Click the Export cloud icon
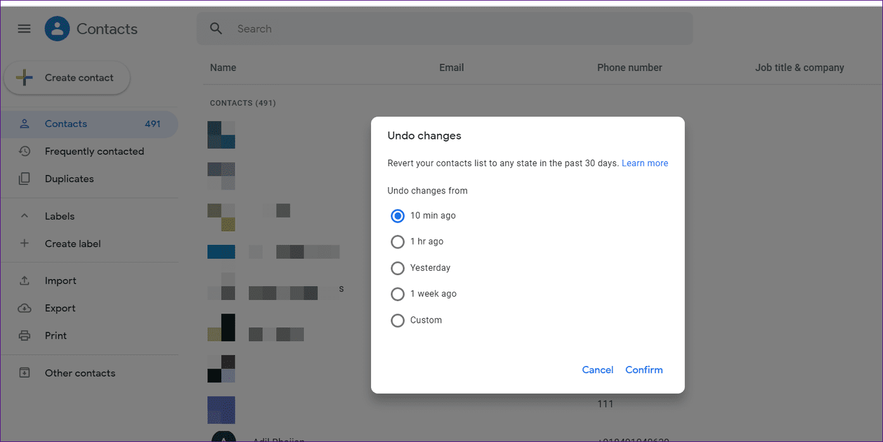883x442 pixels. [x=24, y=308]
